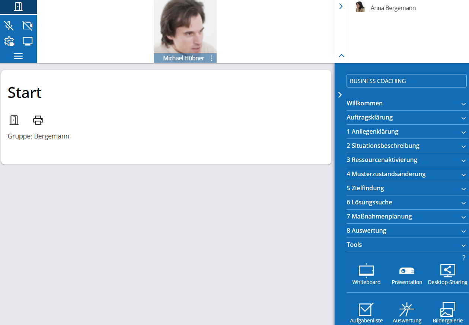469x325 pixels.
Task: Collapse the blue sidebar with the arrow
Action: (340, 95)
